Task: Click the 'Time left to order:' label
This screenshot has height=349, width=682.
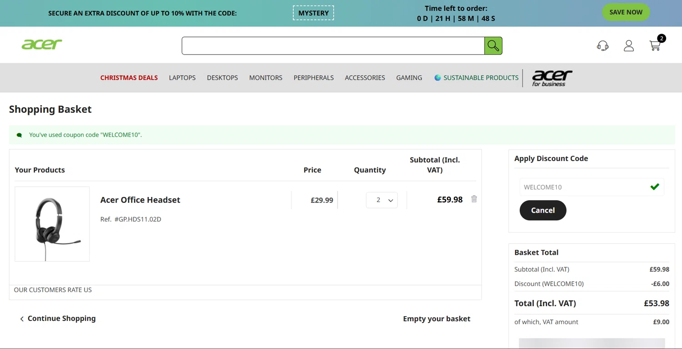Action: [x=456, y=8]
